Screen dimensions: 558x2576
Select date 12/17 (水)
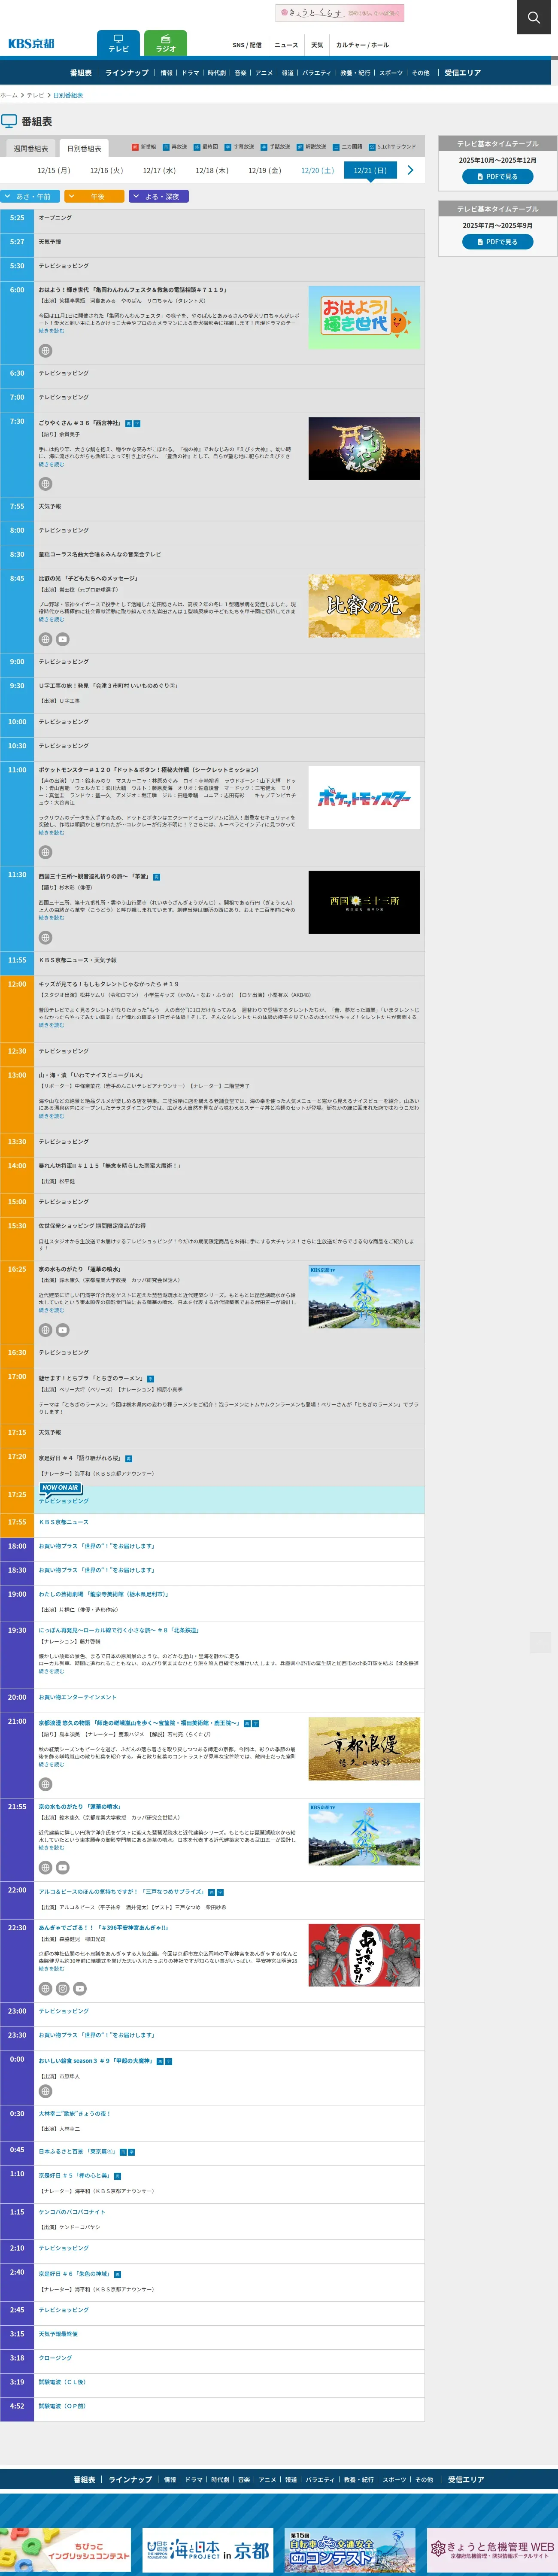pos(159,171)
